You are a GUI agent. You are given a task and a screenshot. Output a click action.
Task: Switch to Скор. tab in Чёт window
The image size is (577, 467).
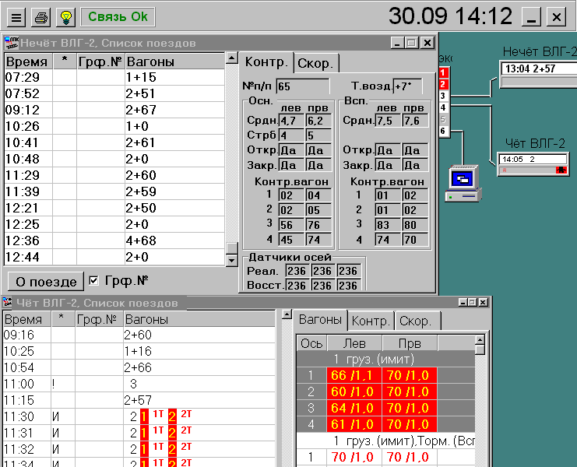click(x=417, y=321)
